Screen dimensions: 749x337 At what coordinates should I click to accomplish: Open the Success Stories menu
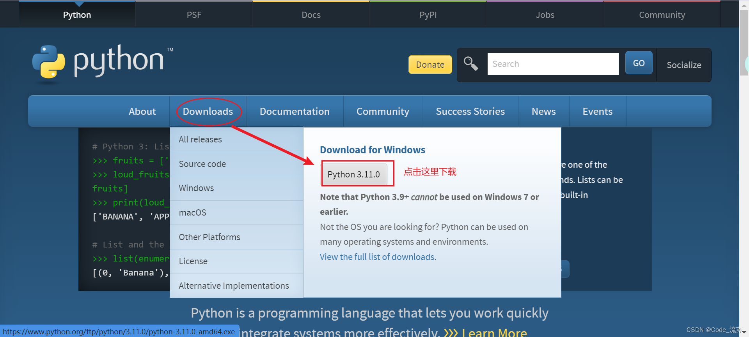(470, 111)
